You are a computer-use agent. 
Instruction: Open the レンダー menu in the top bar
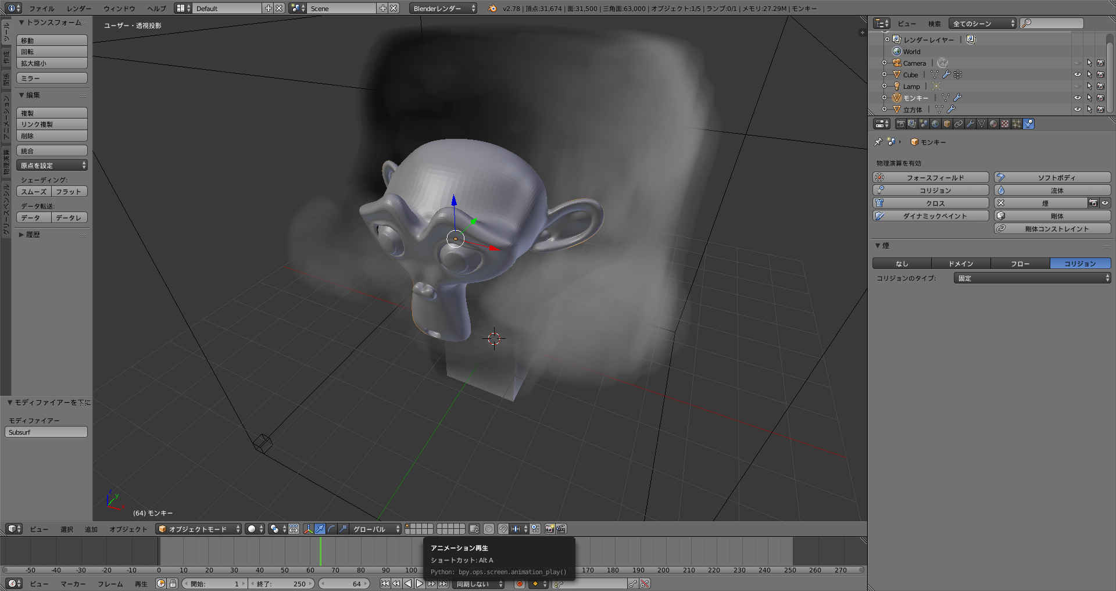point(78,8)
